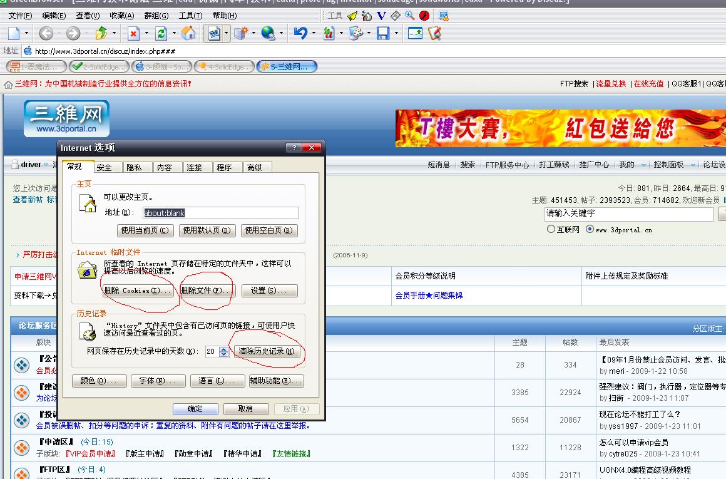Select the 互联网 search radio button

[x=551, y=229]
